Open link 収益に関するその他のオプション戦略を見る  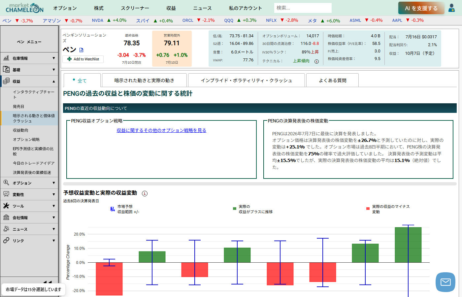coord(161,130)
